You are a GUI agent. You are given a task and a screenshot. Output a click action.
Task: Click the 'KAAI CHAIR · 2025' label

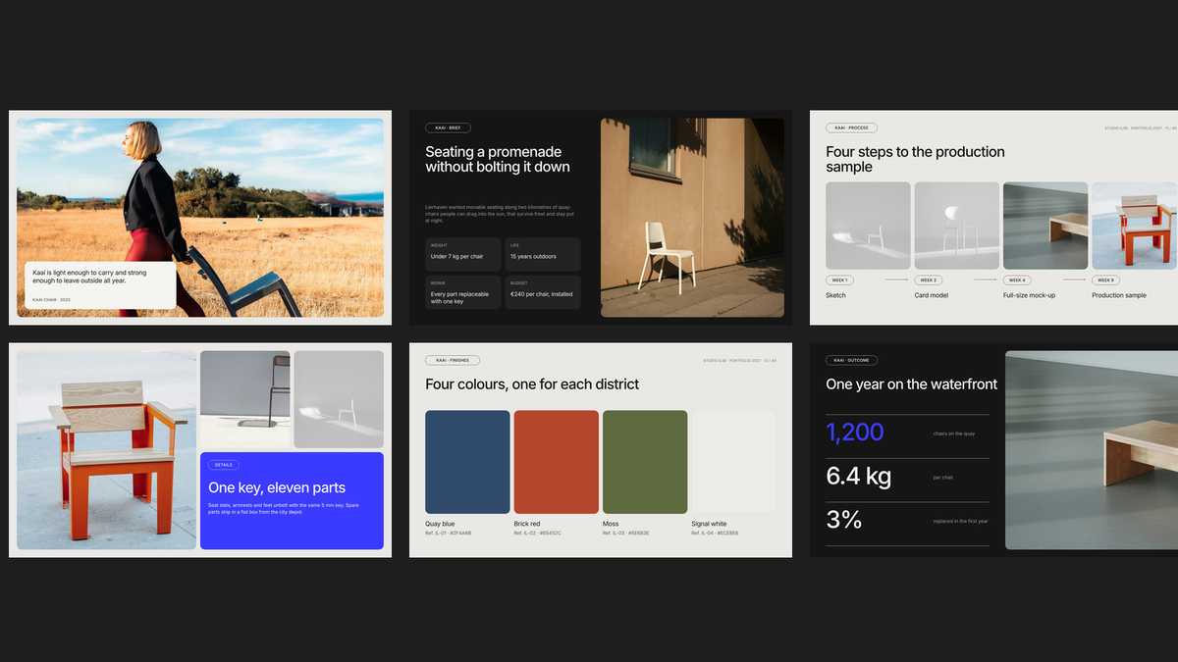point(52,299)
